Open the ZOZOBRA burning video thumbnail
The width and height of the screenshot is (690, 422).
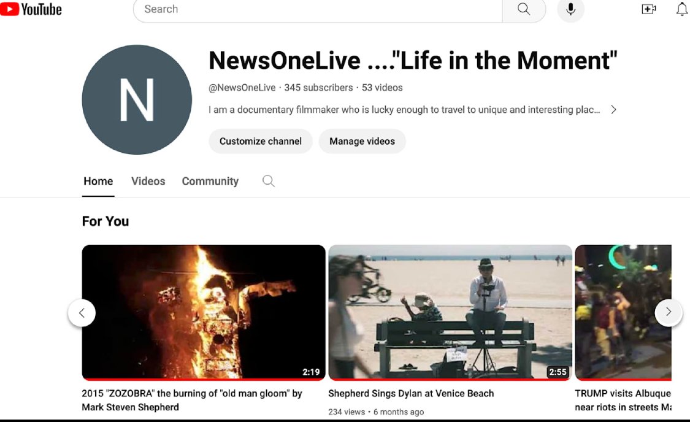tap(204, 312)
